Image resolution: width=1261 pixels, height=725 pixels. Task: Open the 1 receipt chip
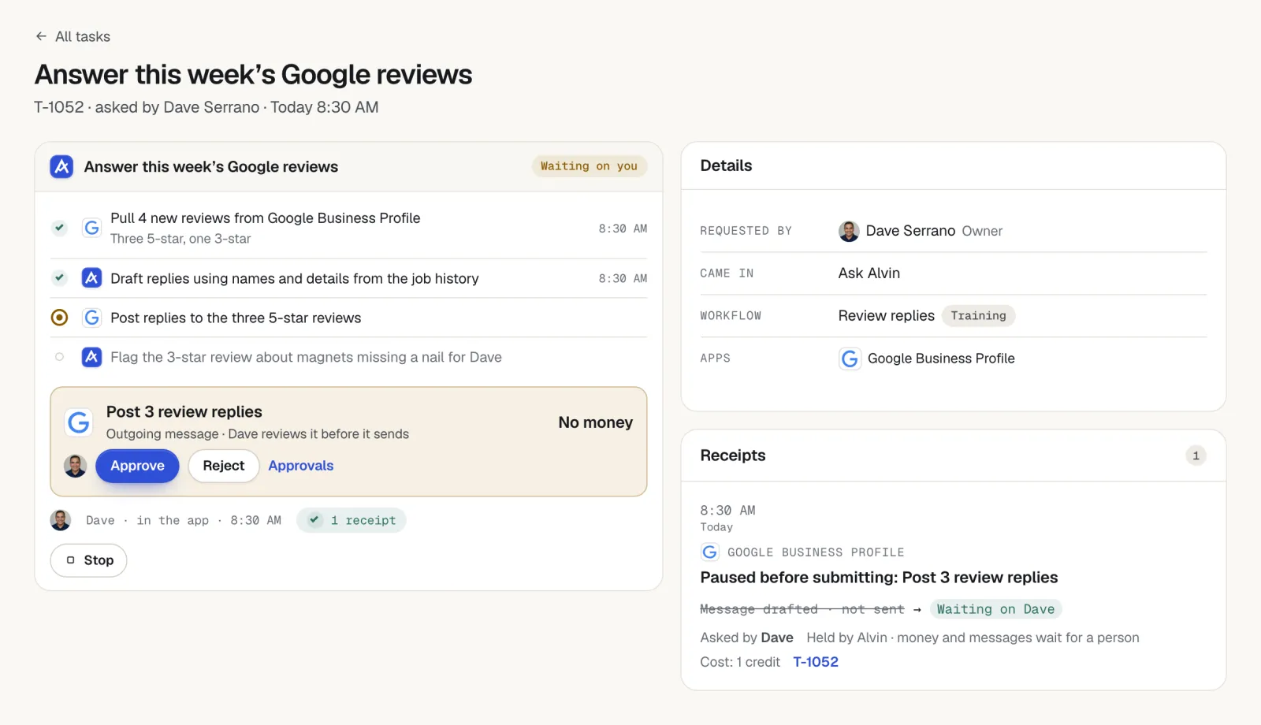[x=352, y=520]
